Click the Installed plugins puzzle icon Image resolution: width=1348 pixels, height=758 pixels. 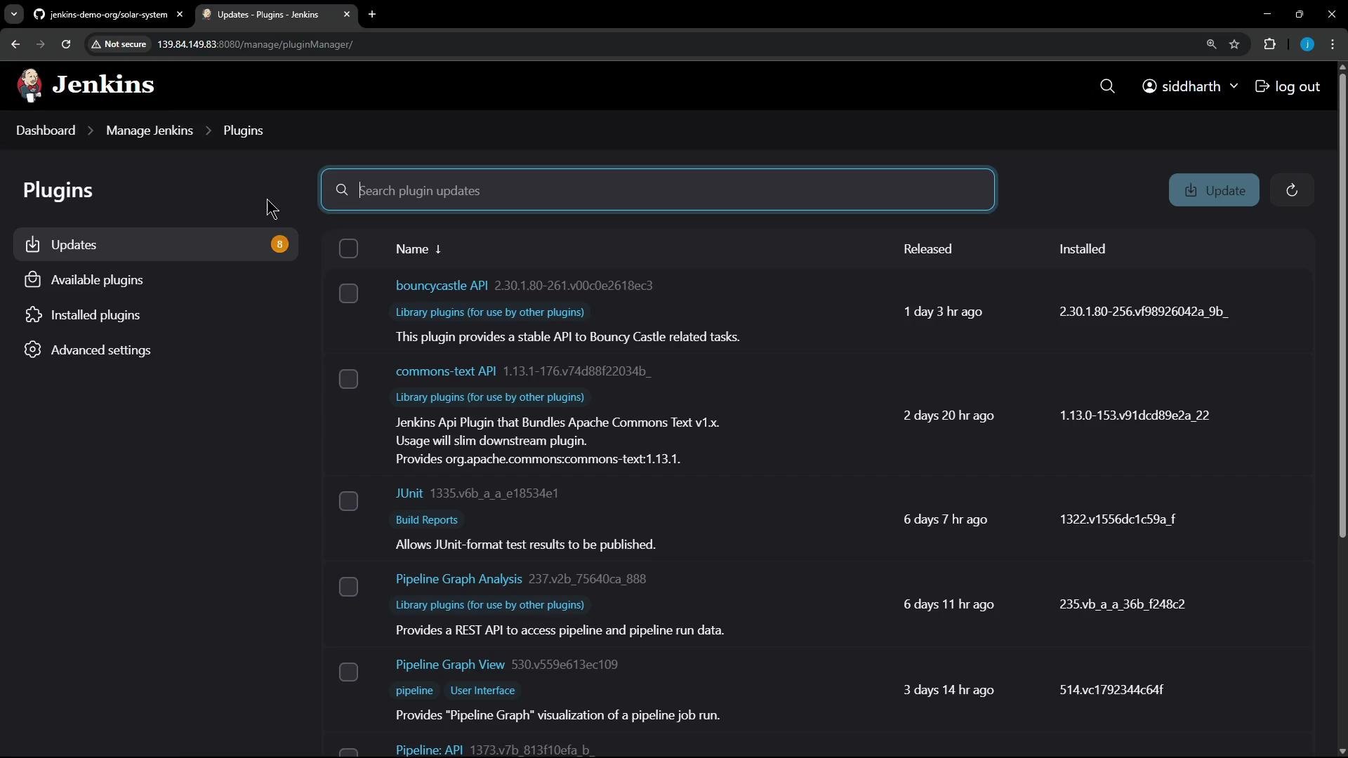(x=32, y=314)
